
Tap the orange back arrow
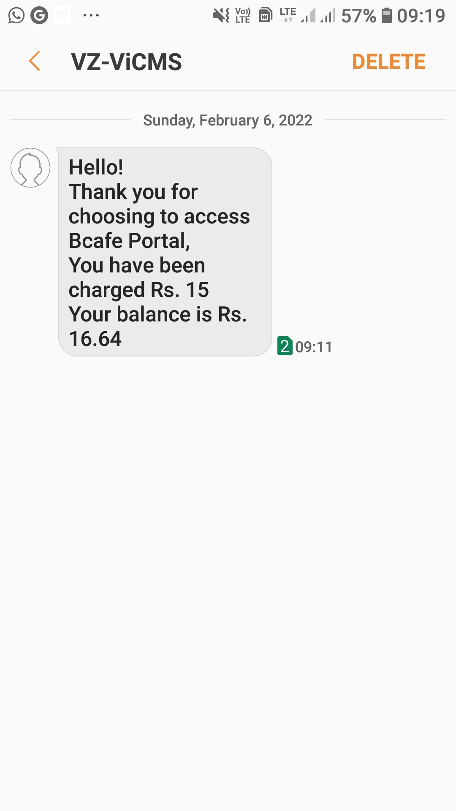35,61
